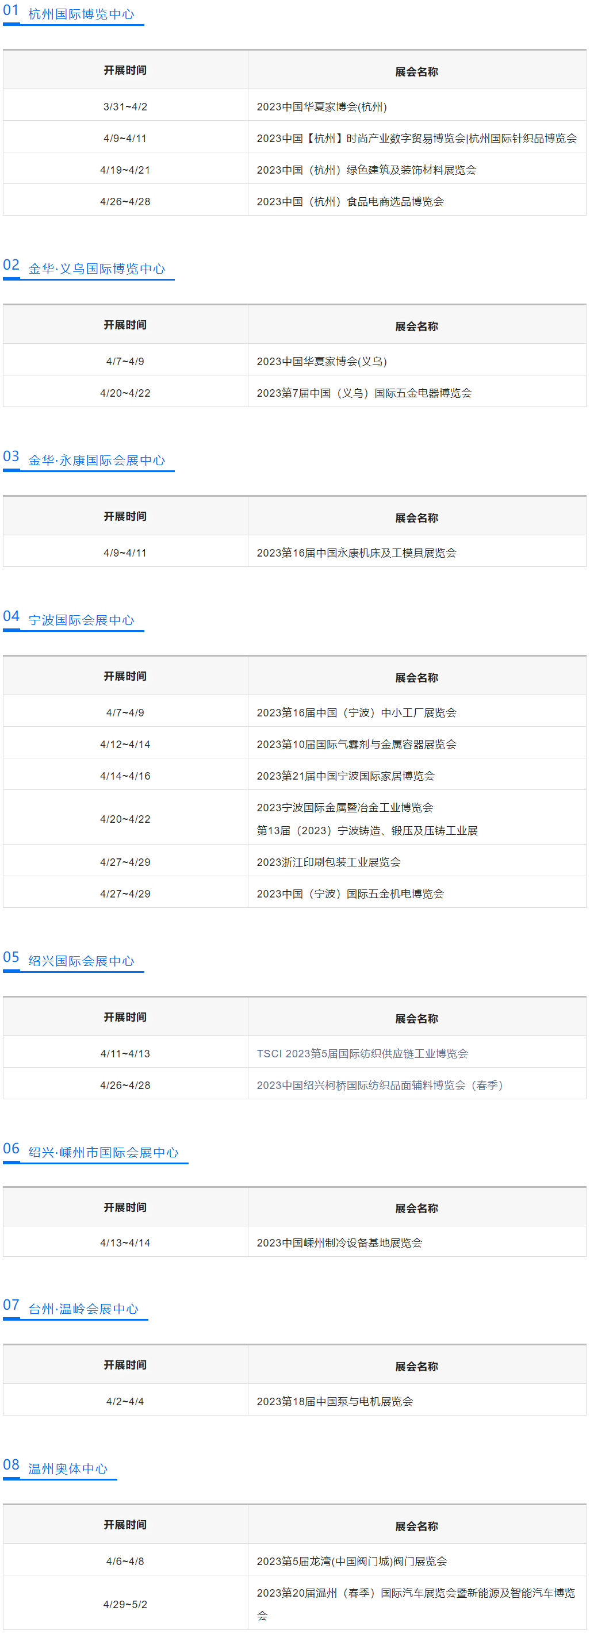Click 2023中国（杭州）绿色建筑及装饰材料展览会

[x=366, y=170]
